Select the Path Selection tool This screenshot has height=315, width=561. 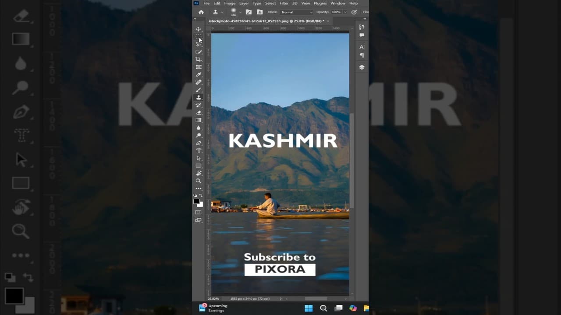pyautogui.click(x=199, y=158)
